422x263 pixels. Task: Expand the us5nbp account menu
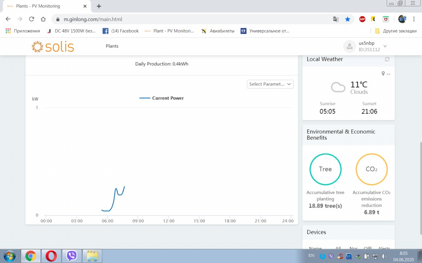pos(385,46)
